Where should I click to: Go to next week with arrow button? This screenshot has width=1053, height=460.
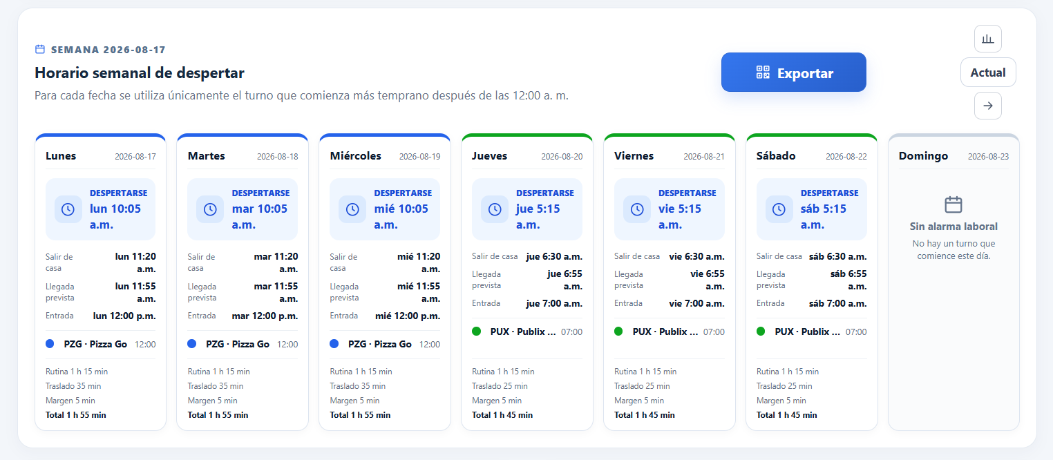tap(987, 106)
